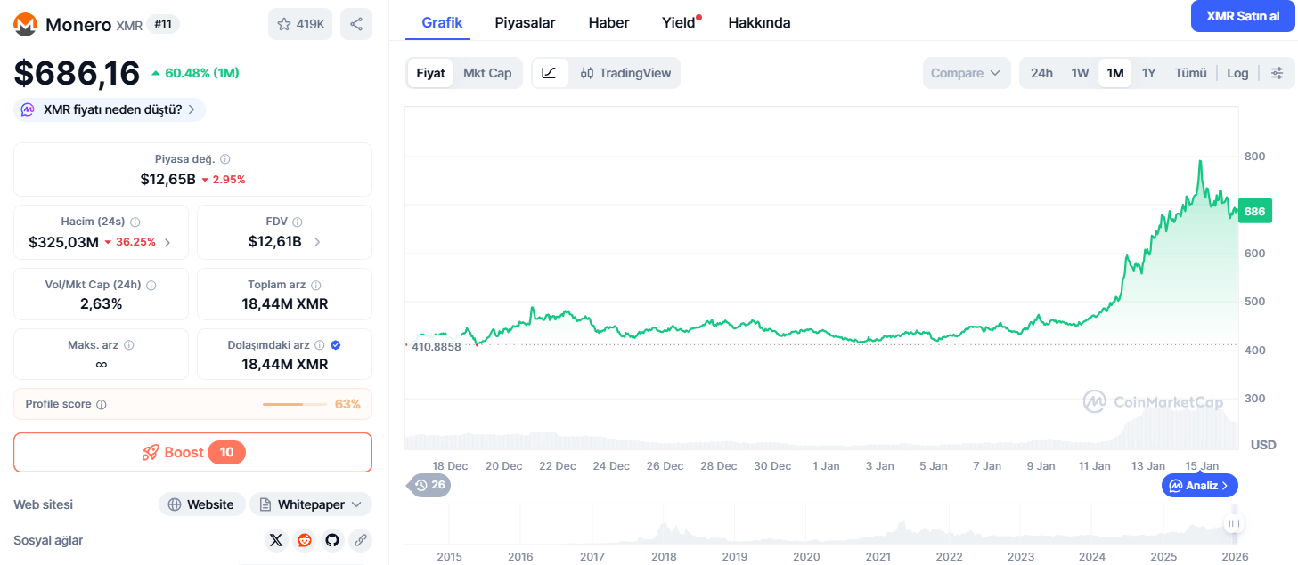Open the info icon next to FDV
Image resolution: width=1298 pixels, height=565 pixels.
[x=298, y=222]
